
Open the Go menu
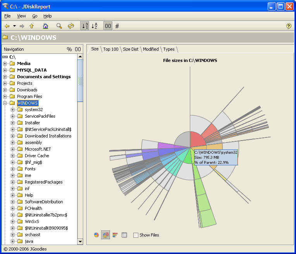coord(35,16)
